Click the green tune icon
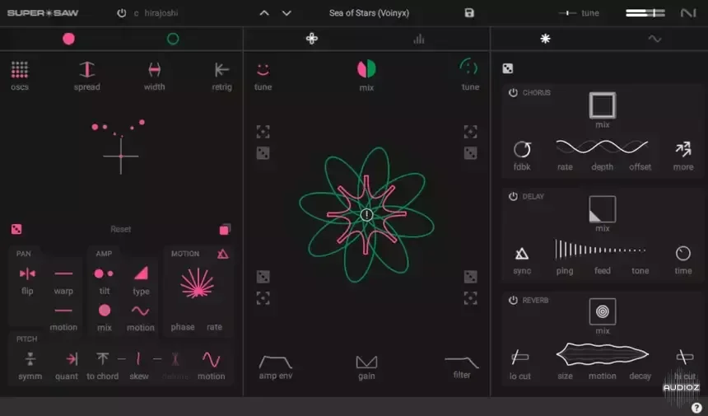Image resolution: width=708 pixels, height=416 pixels. (x=469, y=68)
